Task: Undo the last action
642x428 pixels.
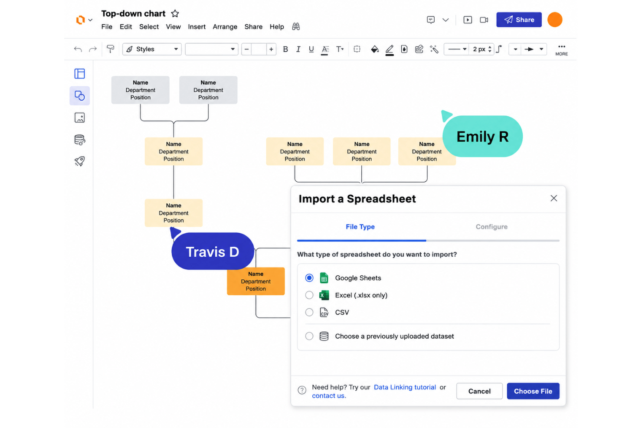Action: click(78, 49)
